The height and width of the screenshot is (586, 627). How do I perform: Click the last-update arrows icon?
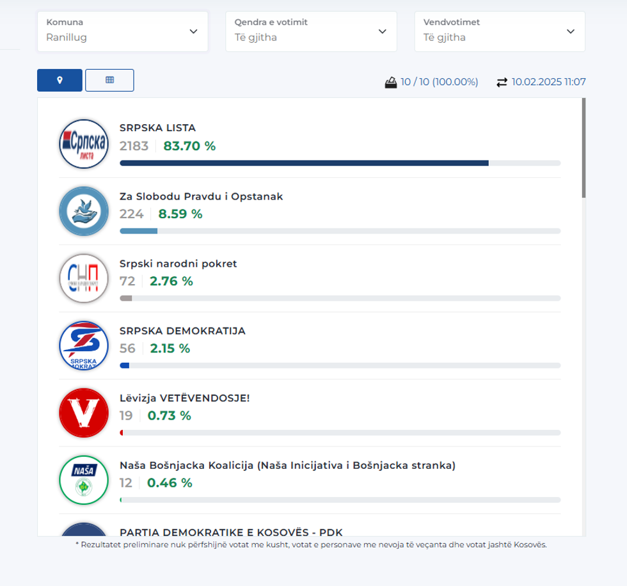pos(502,82)
